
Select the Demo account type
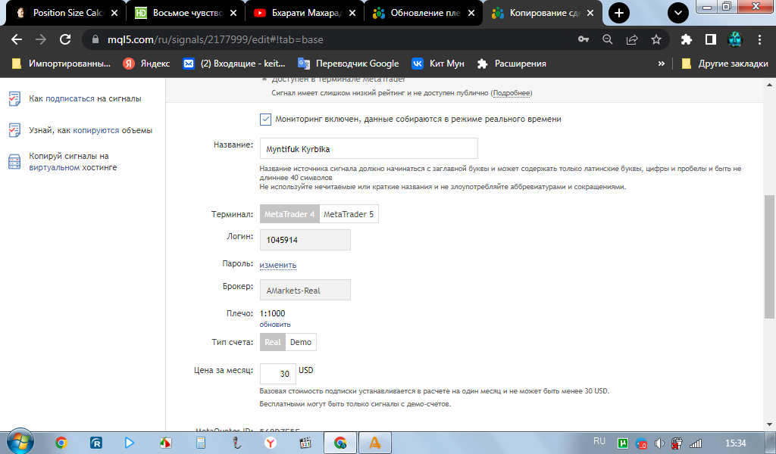[301, 342]
